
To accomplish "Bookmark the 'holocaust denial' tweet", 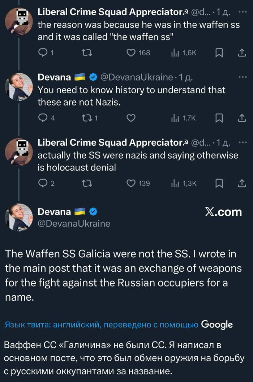I will click(x=219, y=183).
